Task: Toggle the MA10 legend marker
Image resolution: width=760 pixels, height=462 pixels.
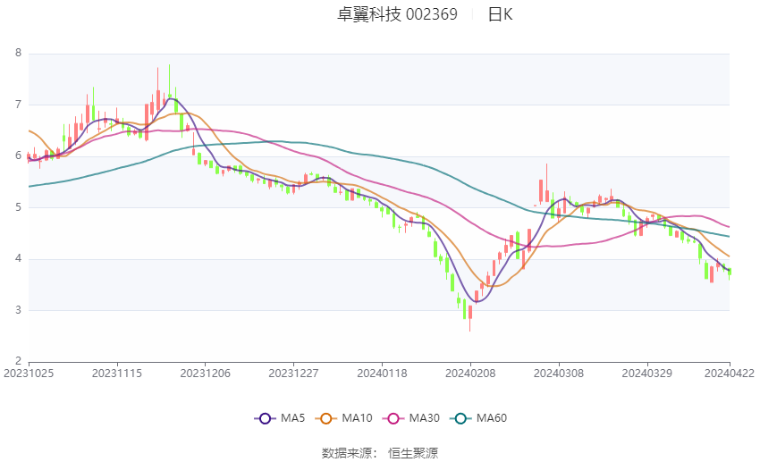Action: click(x=325, y=418)
